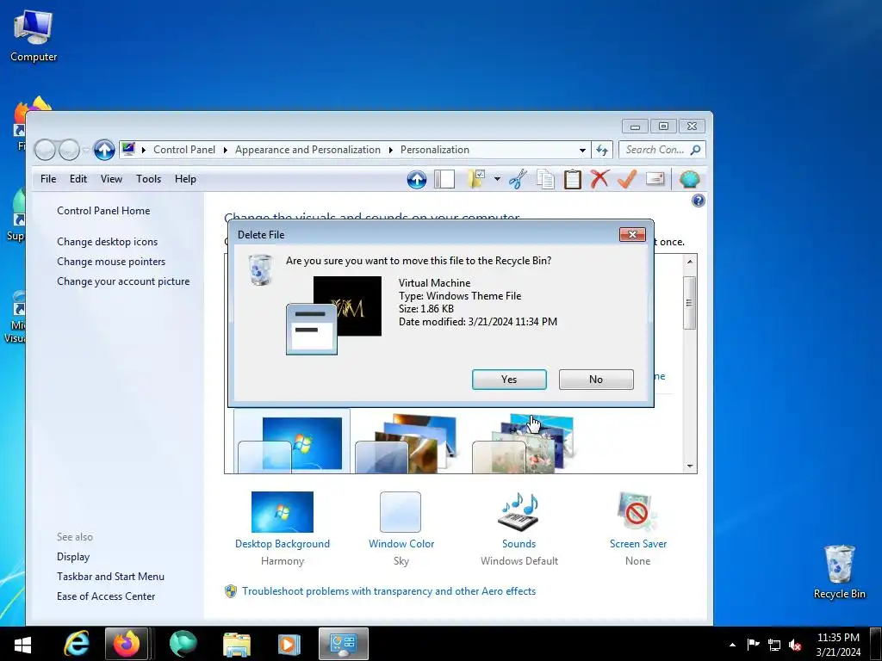Image resolution: width=882 pixels, height=661 pixels.
Task: Open Firefox from the taskbar
Action: click(x=127, y=644)
